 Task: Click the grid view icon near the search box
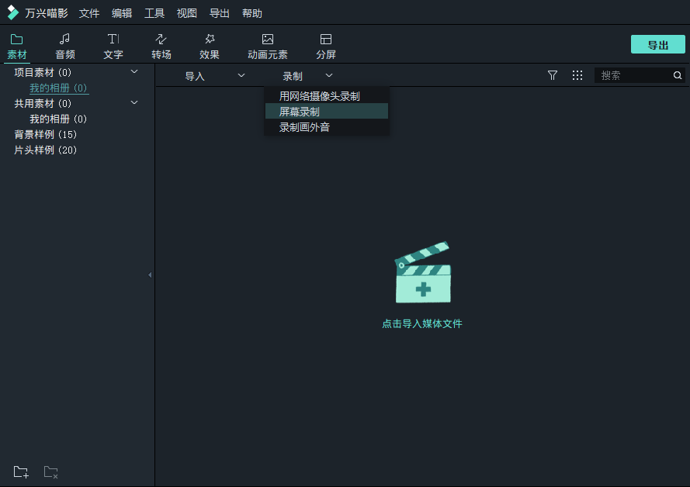(577, 75)
